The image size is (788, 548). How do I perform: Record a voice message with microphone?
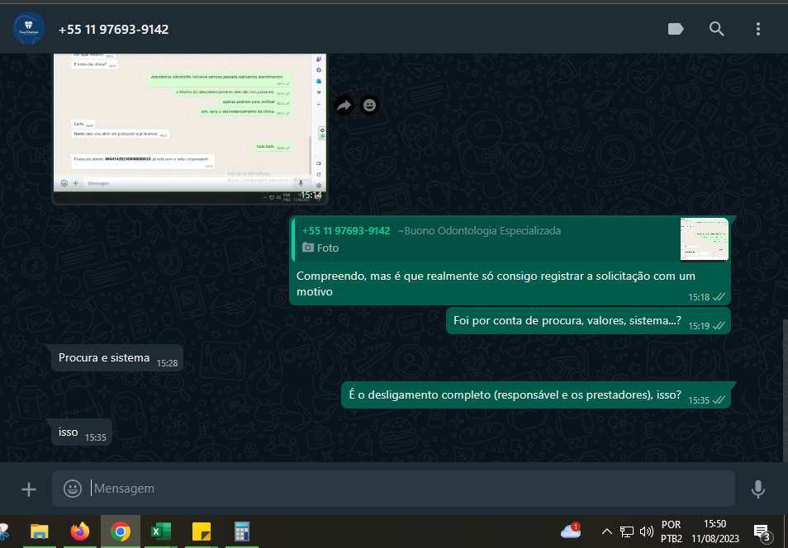[x=758, y=489]
